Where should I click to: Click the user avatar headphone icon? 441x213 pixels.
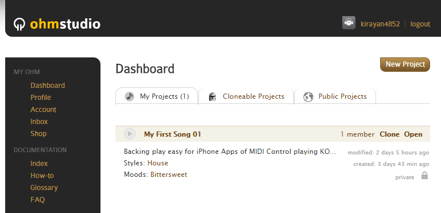349,23
